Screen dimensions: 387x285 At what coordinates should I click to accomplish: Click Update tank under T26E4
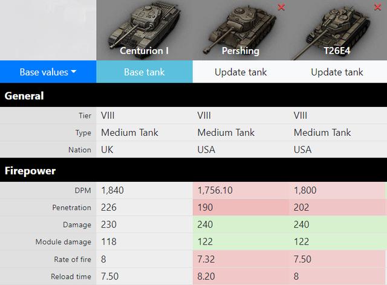click(x=337, y=72)
